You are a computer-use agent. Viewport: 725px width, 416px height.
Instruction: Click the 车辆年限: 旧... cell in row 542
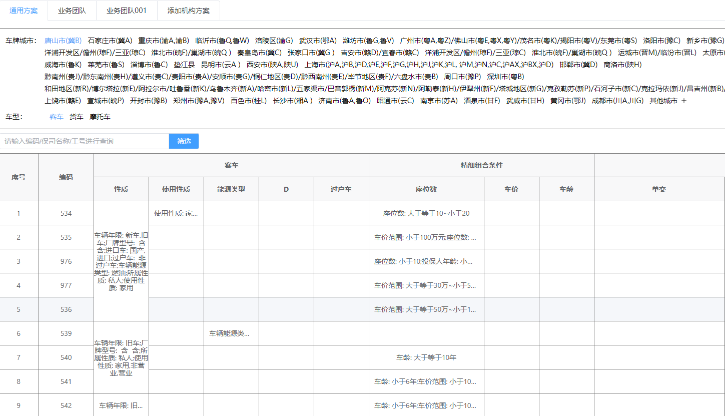[121, 405]
